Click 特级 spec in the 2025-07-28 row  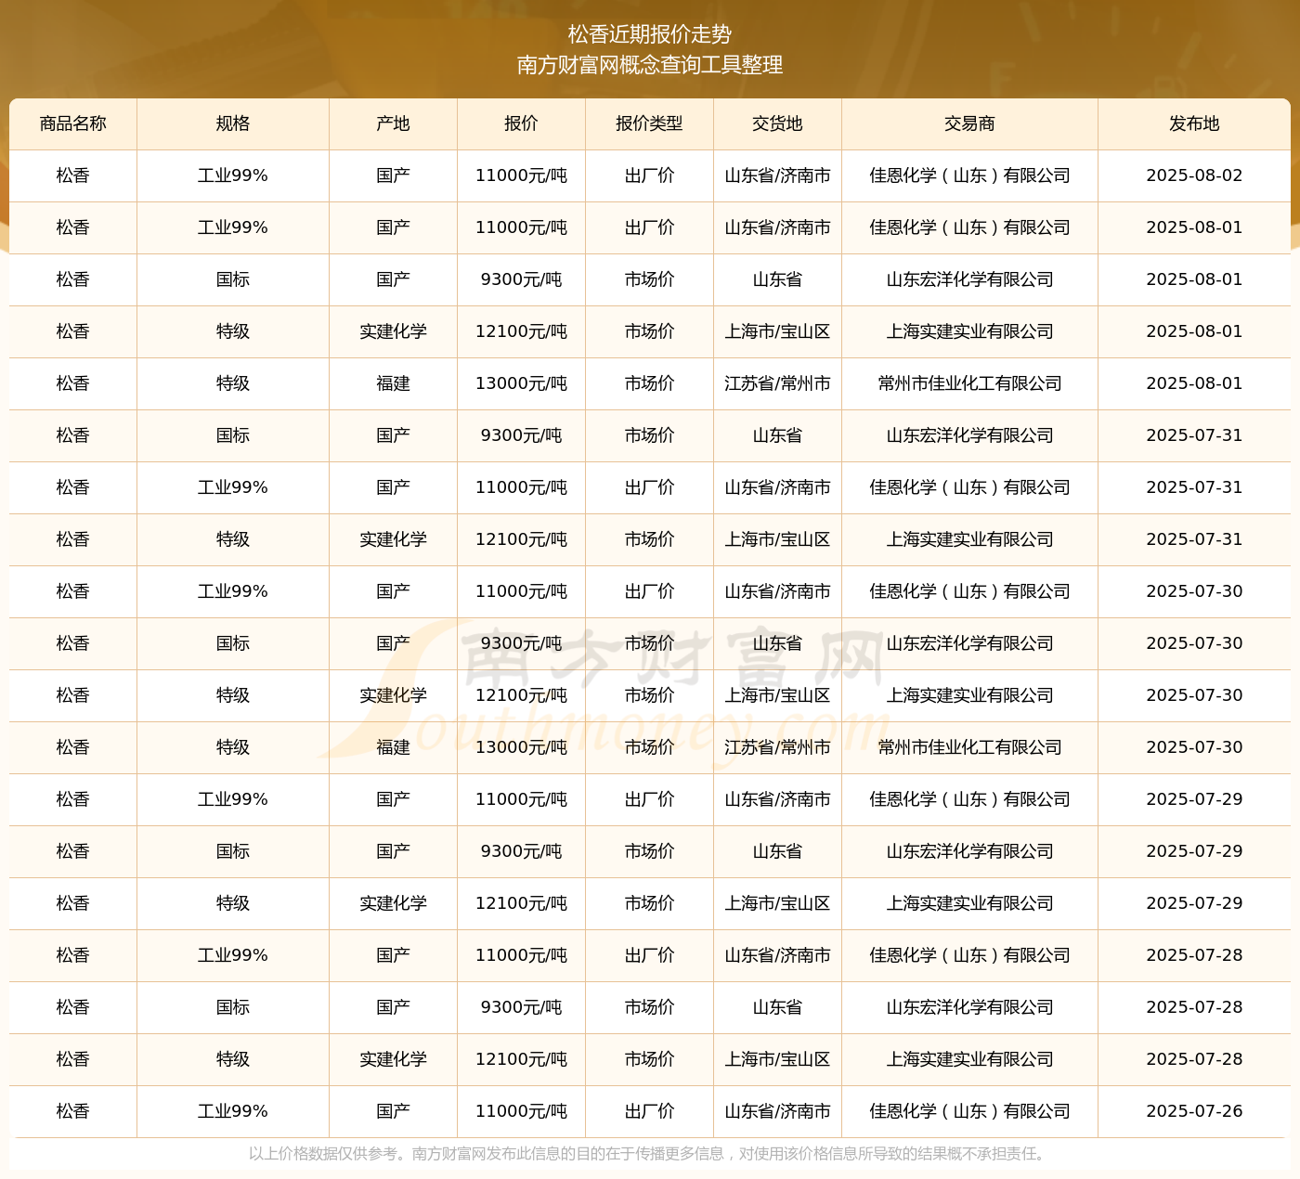tap(233, 1059)
